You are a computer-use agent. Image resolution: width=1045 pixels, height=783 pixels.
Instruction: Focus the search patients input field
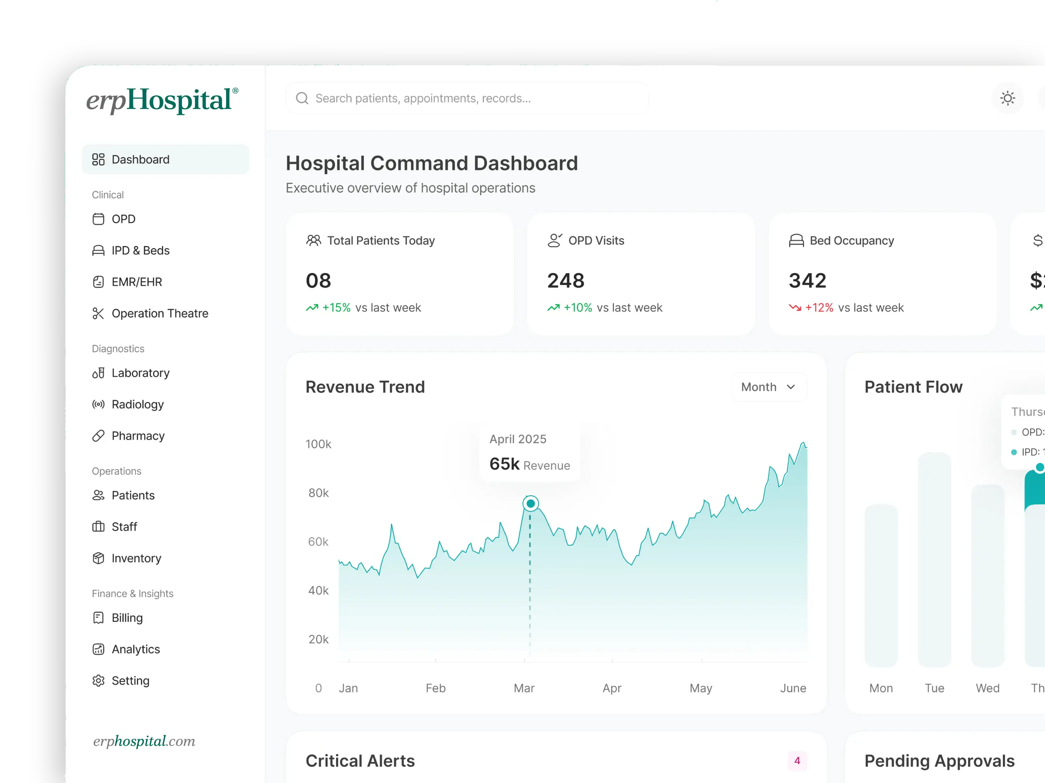point(468,98)
